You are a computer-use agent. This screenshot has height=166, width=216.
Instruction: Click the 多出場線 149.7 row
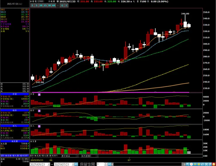[15, 29]
